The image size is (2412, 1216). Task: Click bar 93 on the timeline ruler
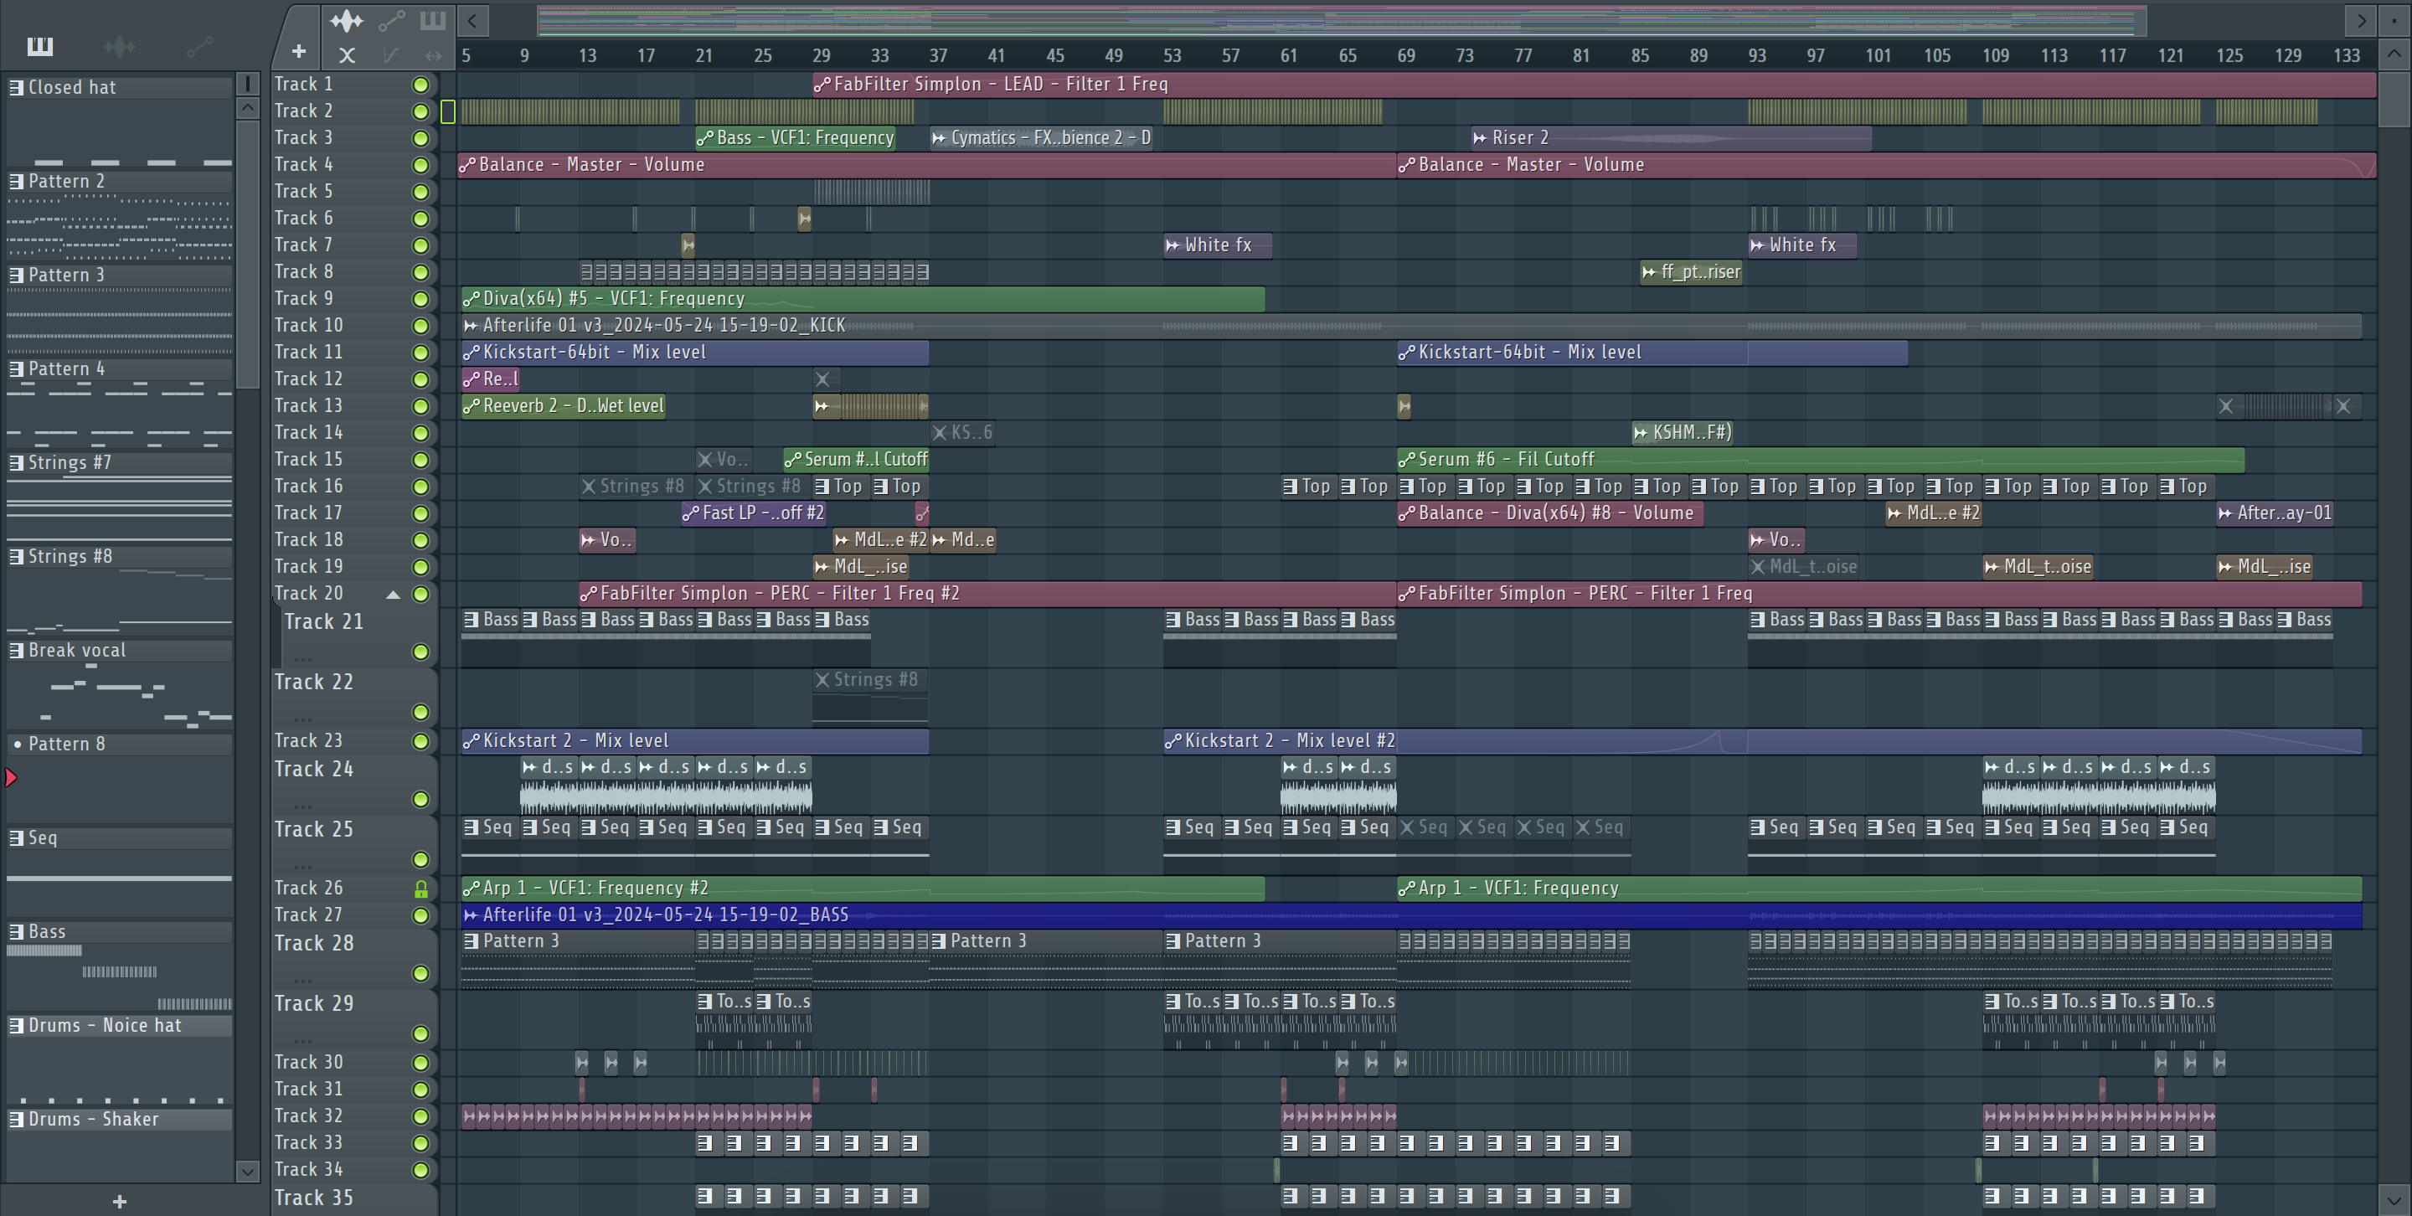tap(1756, 55)
